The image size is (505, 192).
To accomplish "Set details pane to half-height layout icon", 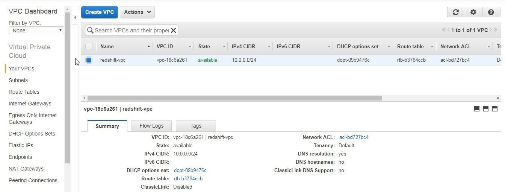I will (485, 109).
